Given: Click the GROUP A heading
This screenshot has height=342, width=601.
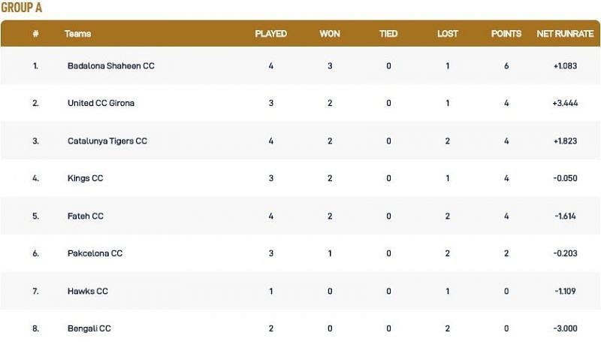Looking at the screenshot, I should (21, 8).
